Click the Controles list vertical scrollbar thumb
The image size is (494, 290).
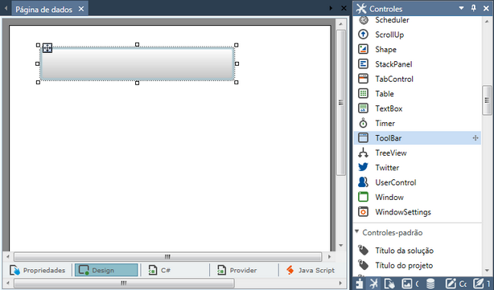487,100
